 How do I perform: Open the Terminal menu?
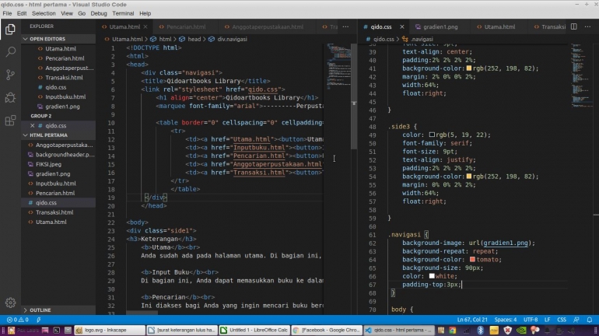point(123,13)
